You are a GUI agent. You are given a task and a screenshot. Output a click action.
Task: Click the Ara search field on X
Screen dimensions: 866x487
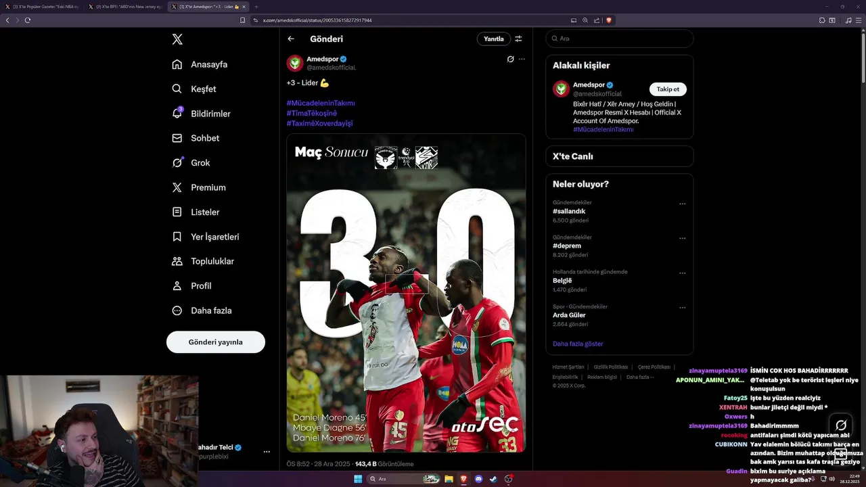tap(620, 39)
